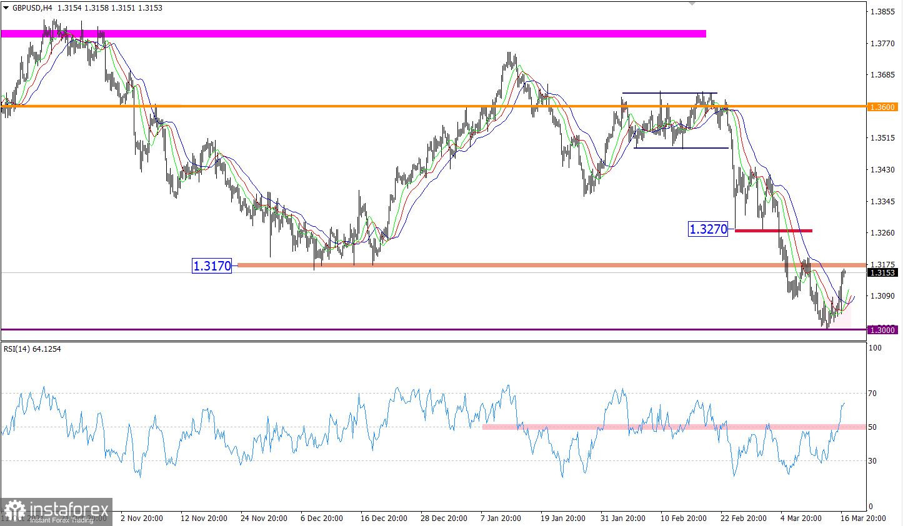903x526 pixels.
Task: Click the 1.3685 price scale value
Action: [884, 75]
